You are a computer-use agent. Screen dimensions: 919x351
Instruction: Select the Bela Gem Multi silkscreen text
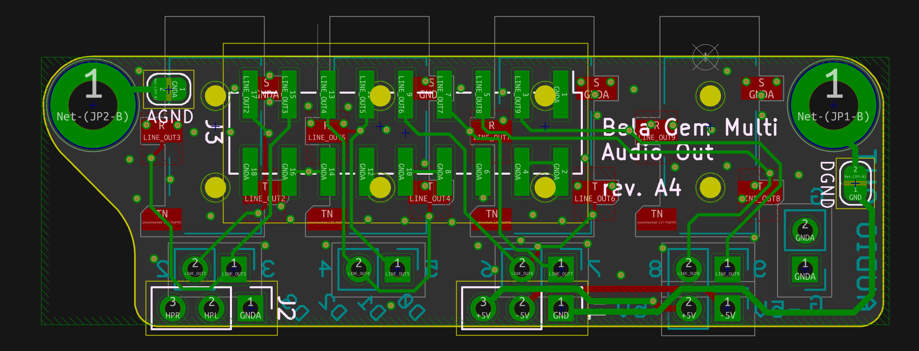tap(690, 127)
